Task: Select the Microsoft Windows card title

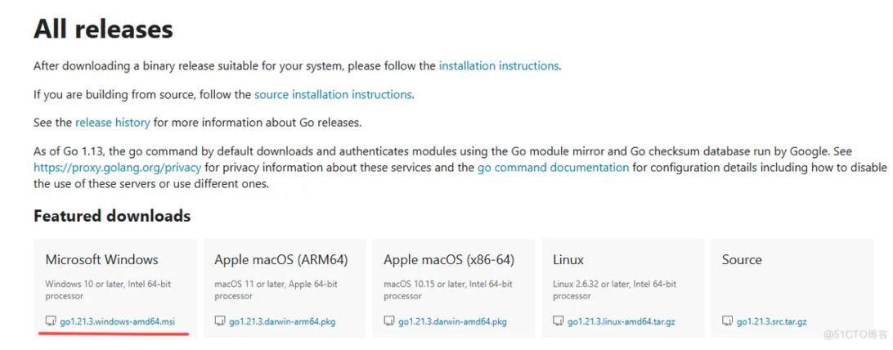Action: click(x=101, y=259)
